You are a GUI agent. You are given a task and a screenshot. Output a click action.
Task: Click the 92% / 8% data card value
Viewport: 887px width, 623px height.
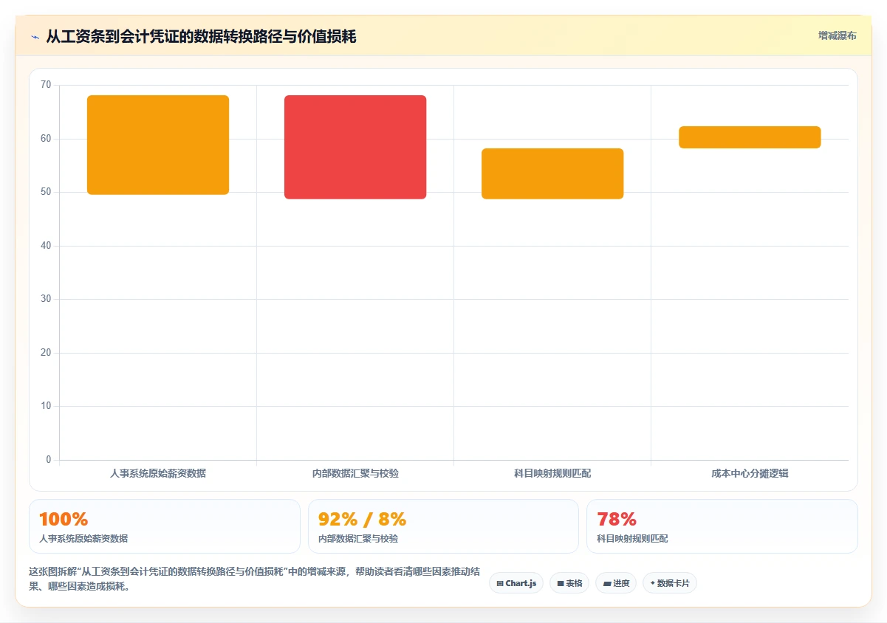tap(362, 519)
